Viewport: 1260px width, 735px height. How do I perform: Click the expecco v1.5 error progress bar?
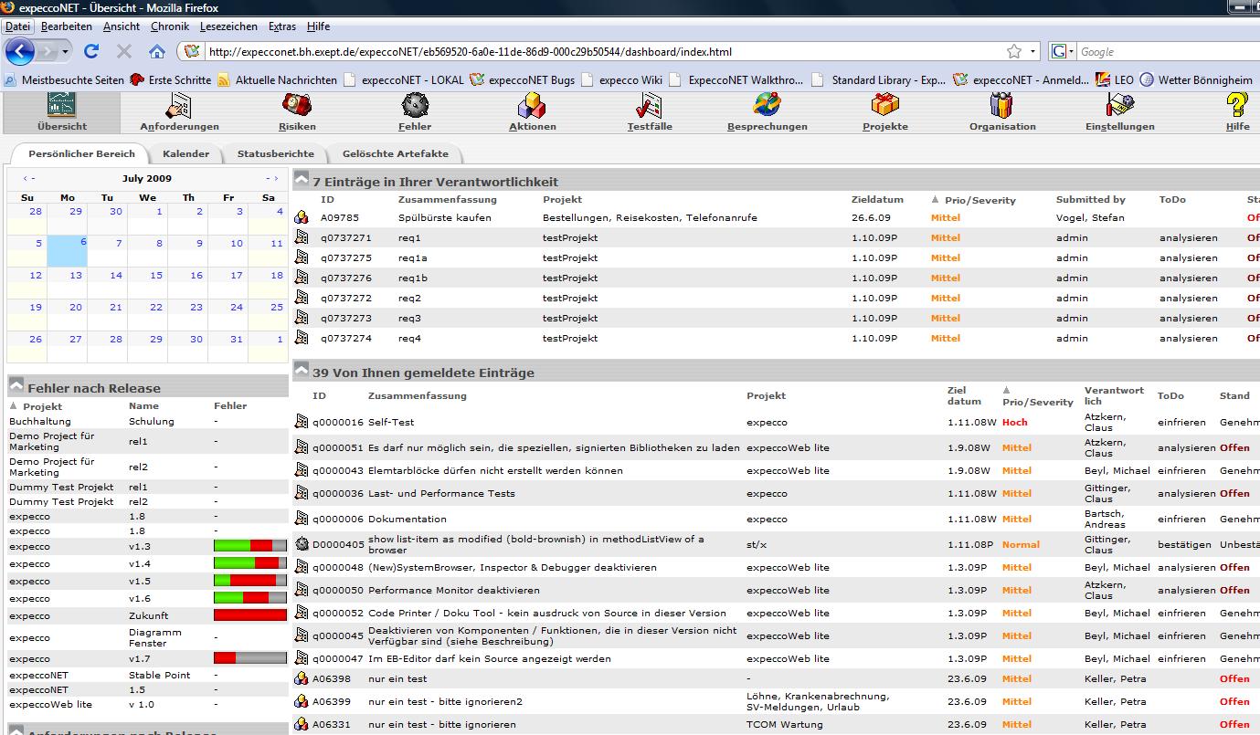[x=249, y=581]
